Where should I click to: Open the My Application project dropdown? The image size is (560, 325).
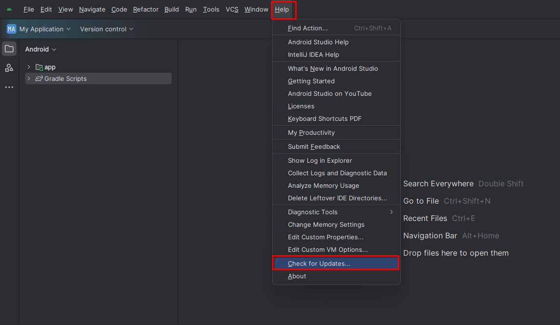[x=45, y=29]
